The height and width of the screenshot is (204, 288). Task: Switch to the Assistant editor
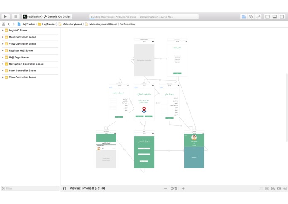click(x=251, y=17)
